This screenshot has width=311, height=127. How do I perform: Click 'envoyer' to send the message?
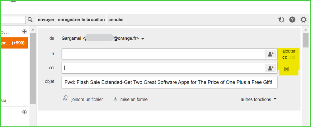click(x=46, y=20)
